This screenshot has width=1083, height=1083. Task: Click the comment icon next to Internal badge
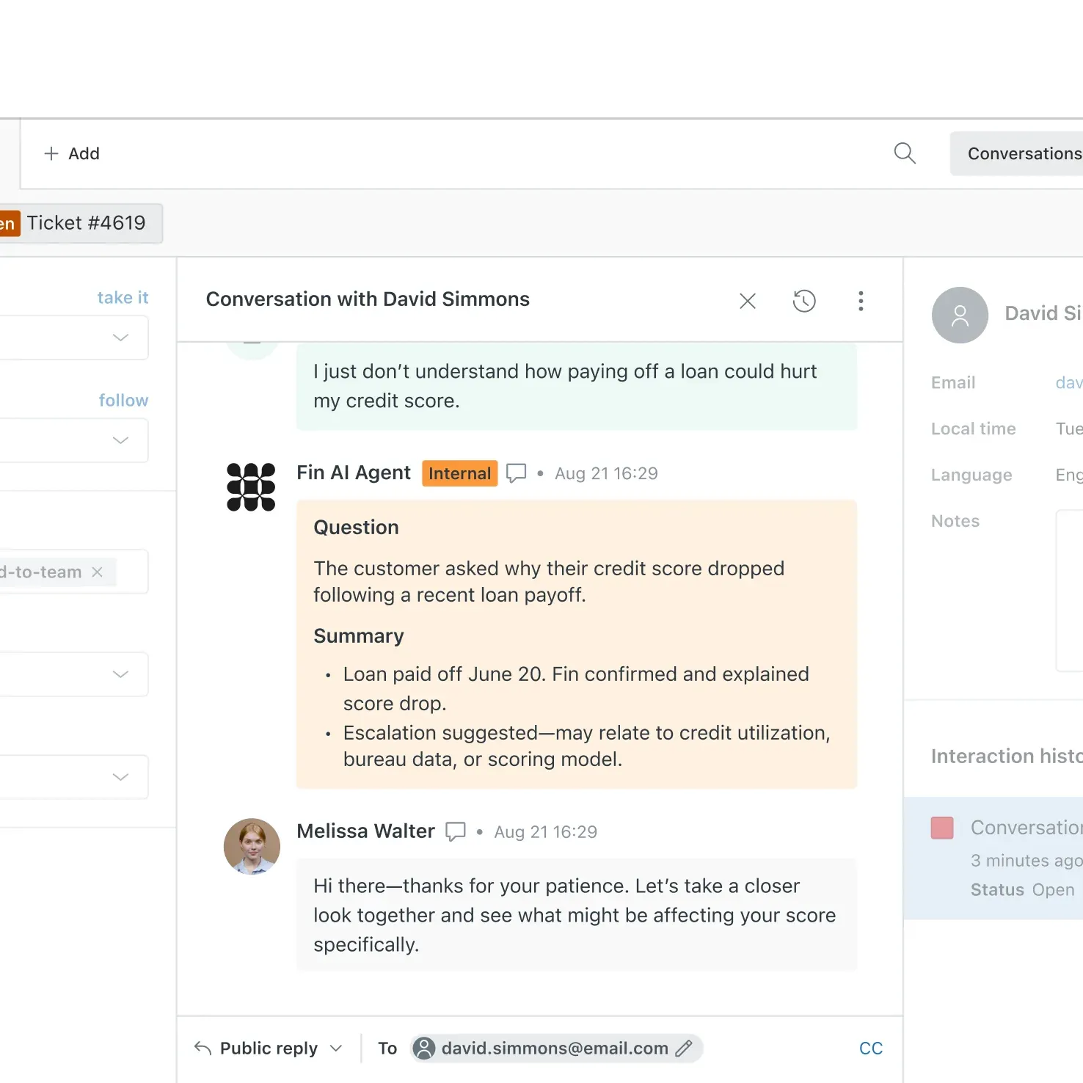point(517,473)
